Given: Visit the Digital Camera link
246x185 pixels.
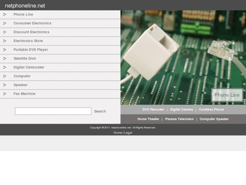Looking at the screenshot, I should [x=181, y=110].
